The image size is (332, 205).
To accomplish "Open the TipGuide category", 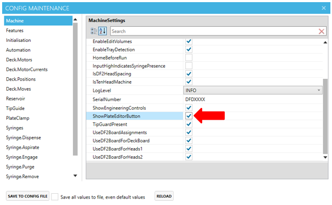I will 15,108.
